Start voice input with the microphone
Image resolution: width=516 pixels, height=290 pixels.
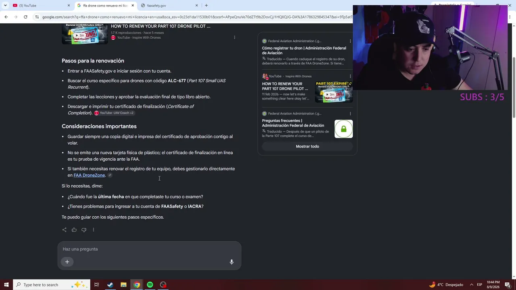click(231, 262)
